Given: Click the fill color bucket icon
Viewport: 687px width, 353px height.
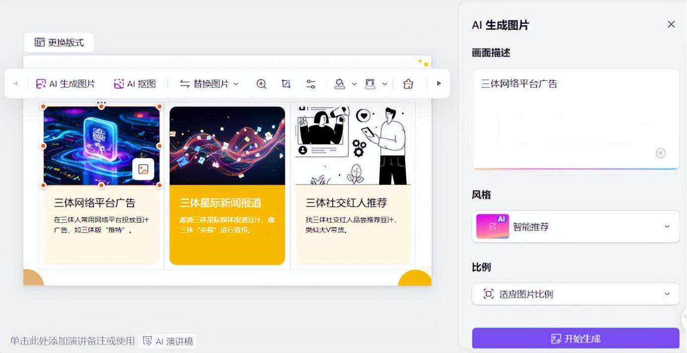Looking at the screenshot, I should coord(340,84).
